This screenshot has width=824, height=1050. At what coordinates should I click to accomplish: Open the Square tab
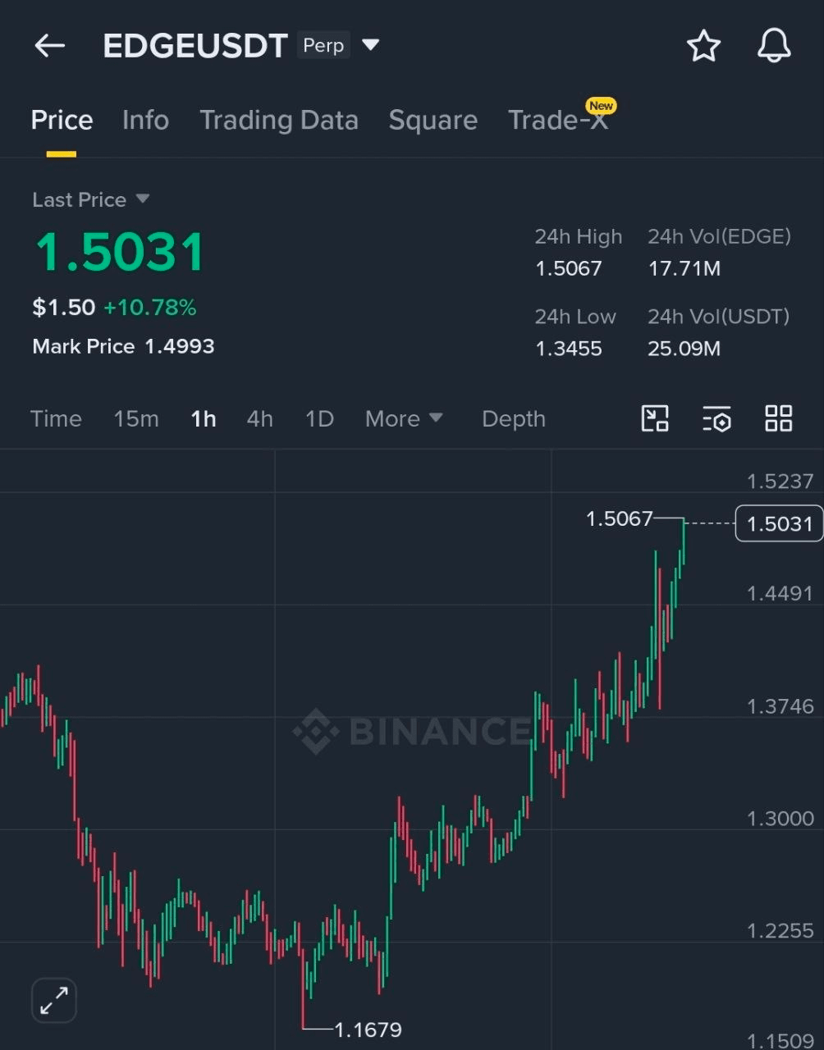pyautogui.click(x=433, y=121)
